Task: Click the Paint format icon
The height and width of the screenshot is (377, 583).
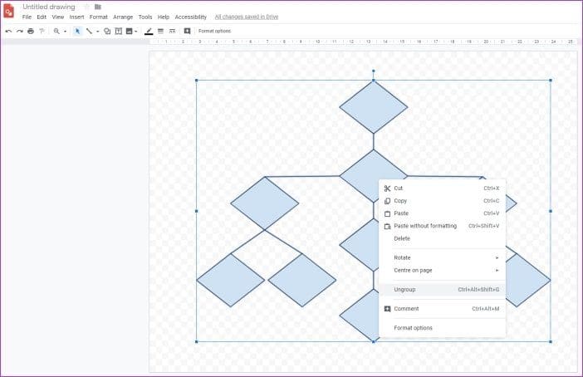Action: tap(42, 32)
